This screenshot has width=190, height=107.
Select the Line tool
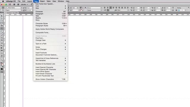[x=2, y=31]
